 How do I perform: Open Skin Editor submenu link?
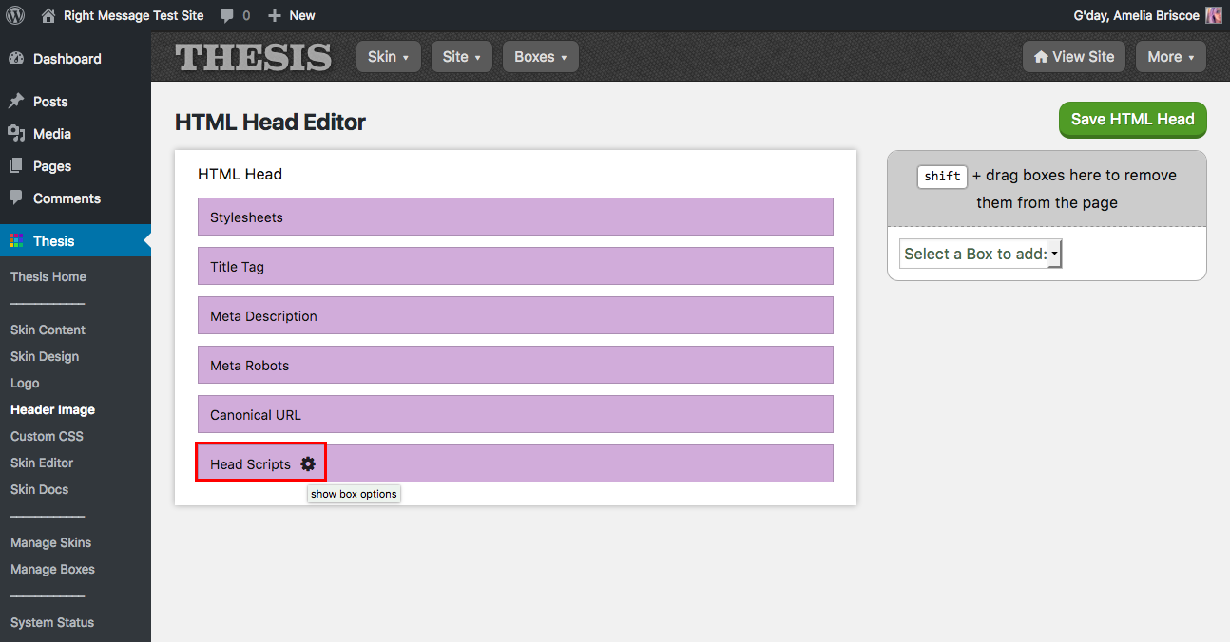42,463
